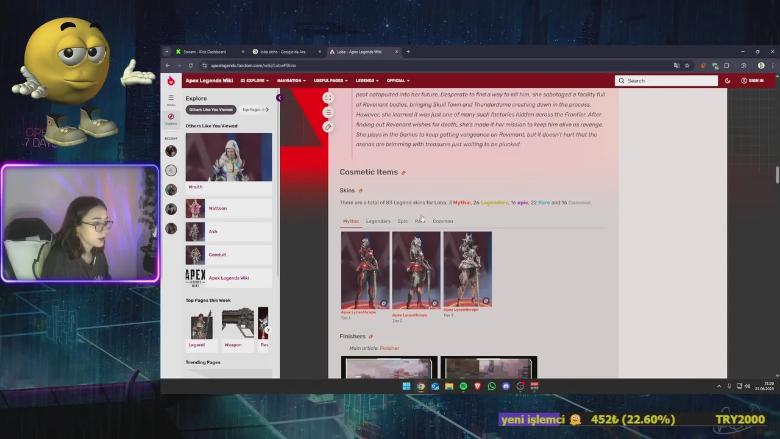Advance Top Pages carousel right arrow
The width and height of the screenshot is (780, 439).
(x=267, y=330)
